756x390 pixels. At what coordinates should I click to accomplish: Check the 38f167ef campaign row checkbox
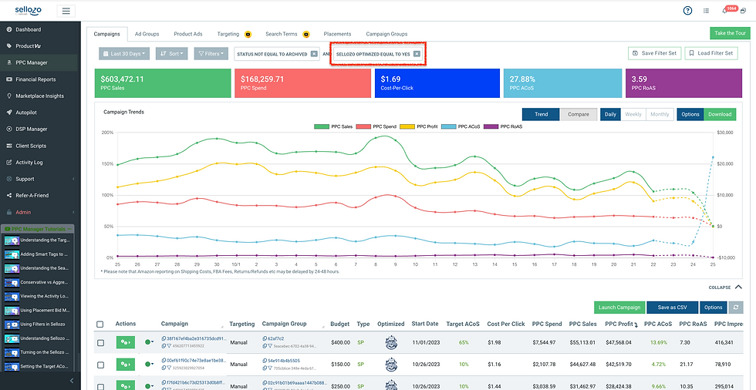(x=100, y=343)
